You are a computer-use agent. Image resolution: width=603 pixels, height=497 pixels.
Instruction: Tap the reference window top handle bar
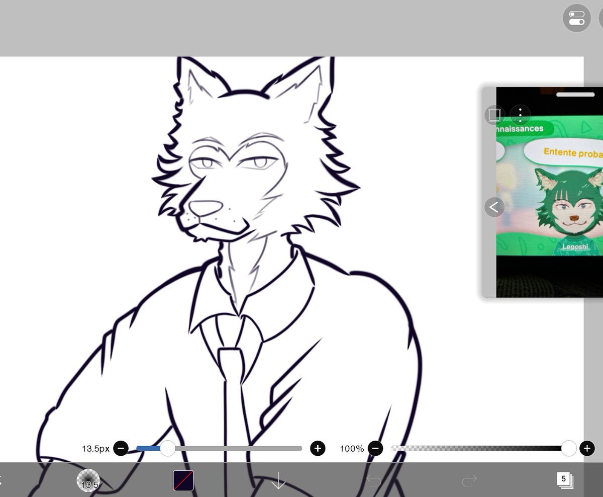[575, 94]
